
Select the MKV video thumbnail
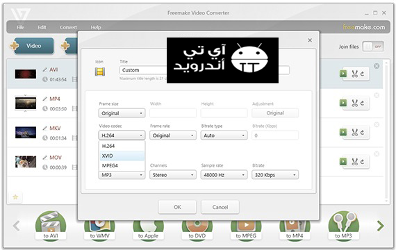point(25,133)
